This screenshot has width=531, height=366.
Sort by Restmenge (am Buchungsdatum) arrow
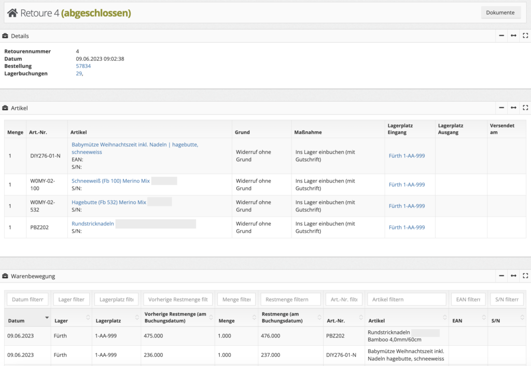319,317
